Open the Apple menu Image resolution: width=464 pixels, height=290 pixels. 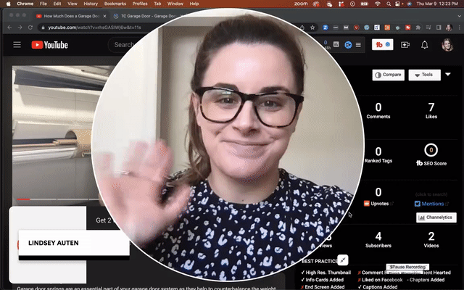[8, 4]
